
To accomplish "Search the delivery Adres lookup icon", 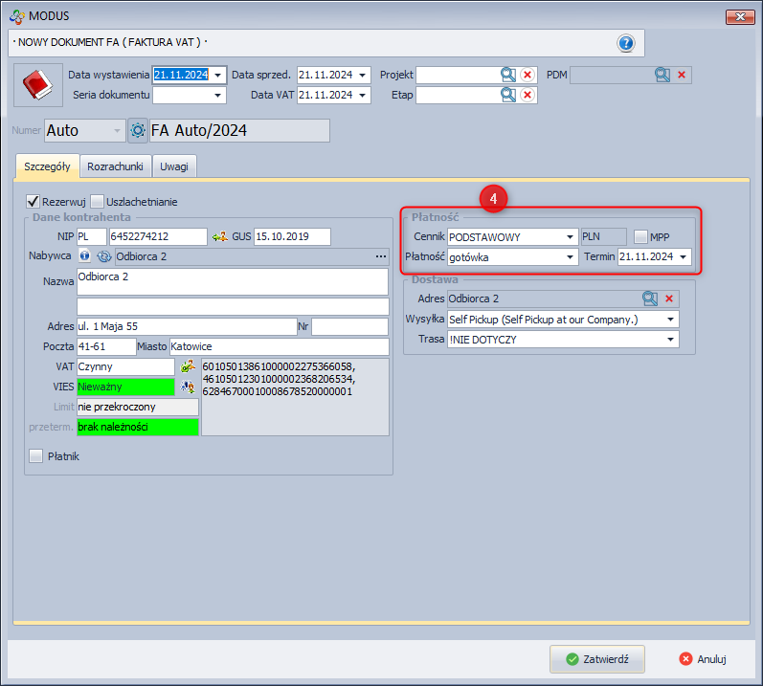I will tap(650, 299).
